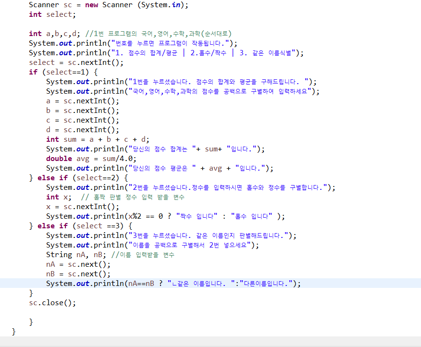Click the final closing brace of the class
Screen dimensions: 421x347
click(x=13, y=332)
